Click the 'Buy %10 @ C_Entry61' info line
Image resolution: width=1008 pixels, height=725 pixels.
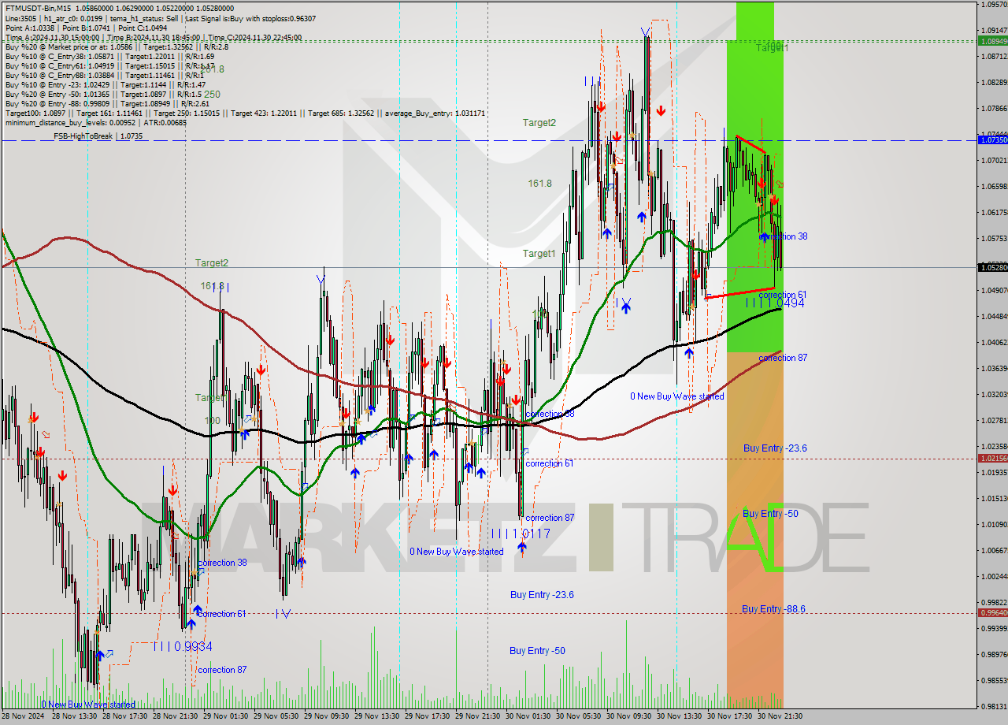pyautogui.click(x=109, y=65)
